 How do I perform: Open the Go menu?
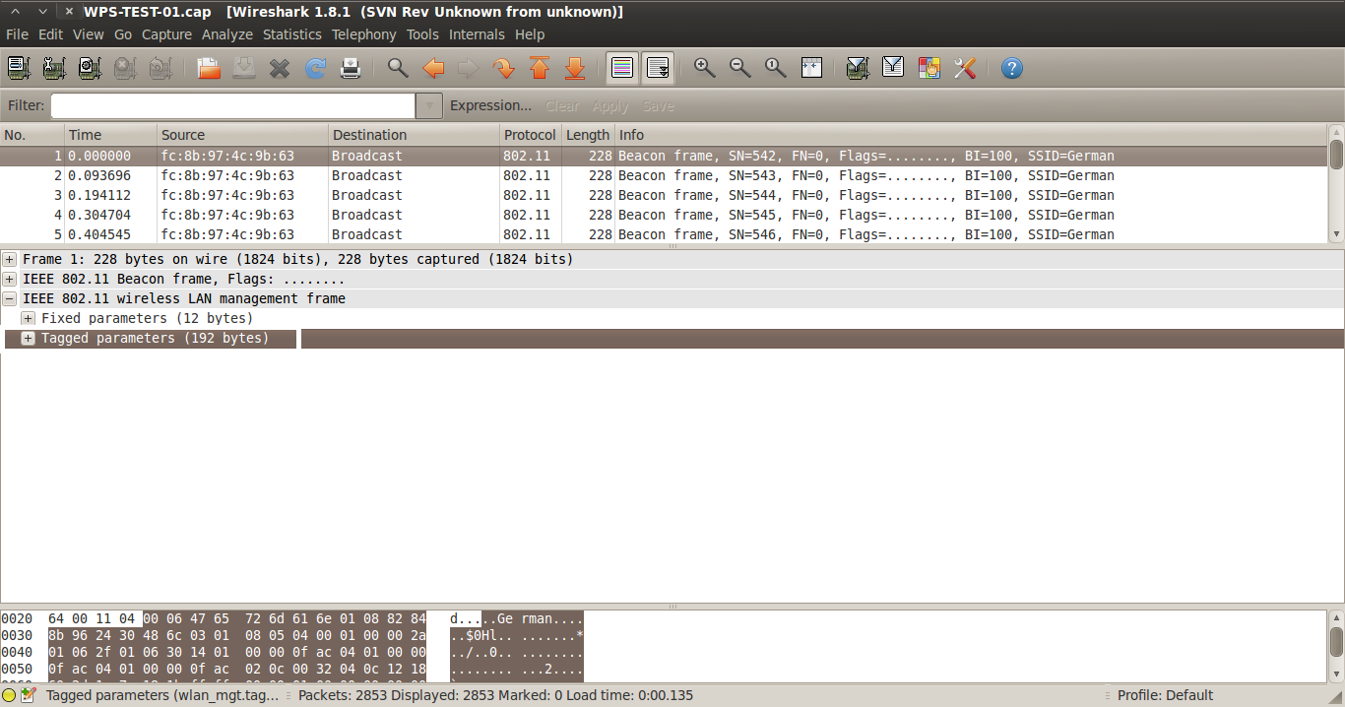tap(123, 34)
